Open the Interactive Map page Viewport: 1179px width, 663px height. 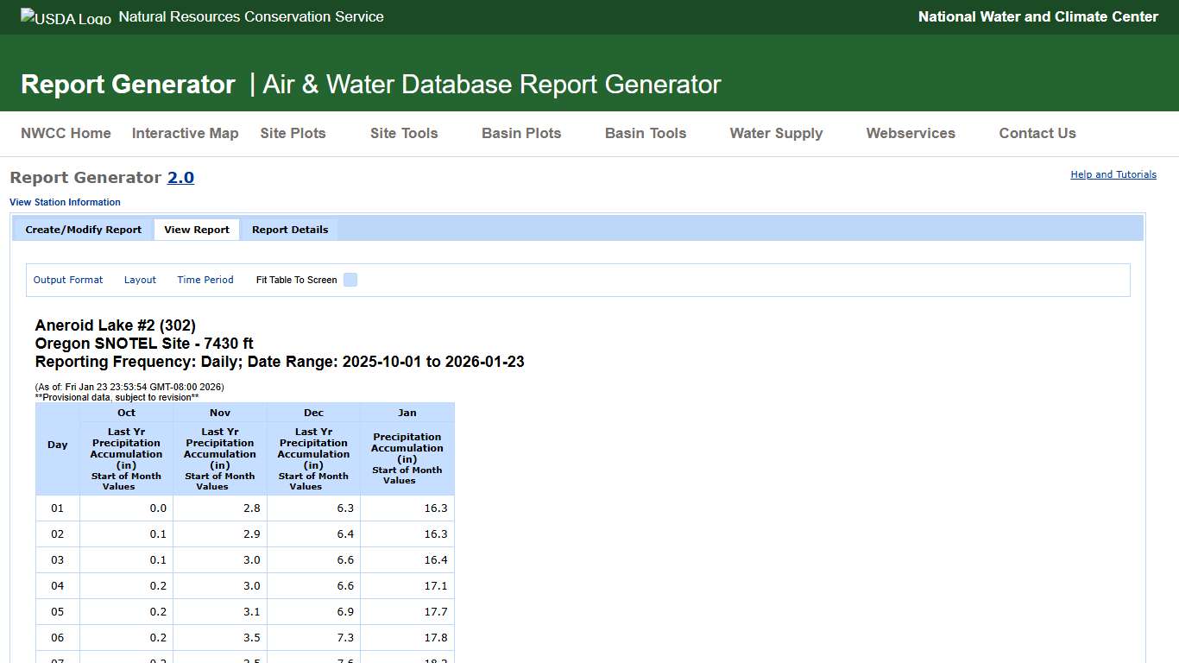[x=185, y=133]
